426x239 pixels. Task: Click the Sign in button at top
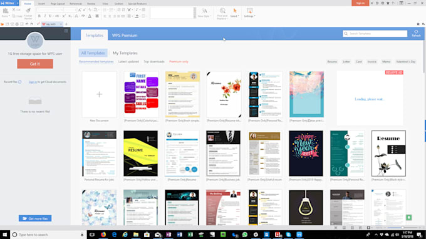360,3
